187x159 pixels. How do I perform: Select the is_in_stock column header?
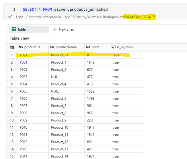click(x=126, y=47)
